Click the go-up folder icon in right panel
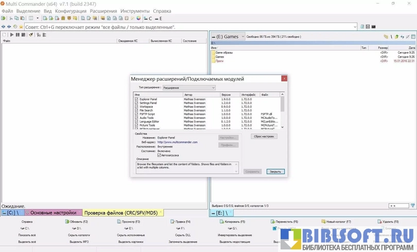Viewport: 417px width, 252px height. tap(396, 37)
